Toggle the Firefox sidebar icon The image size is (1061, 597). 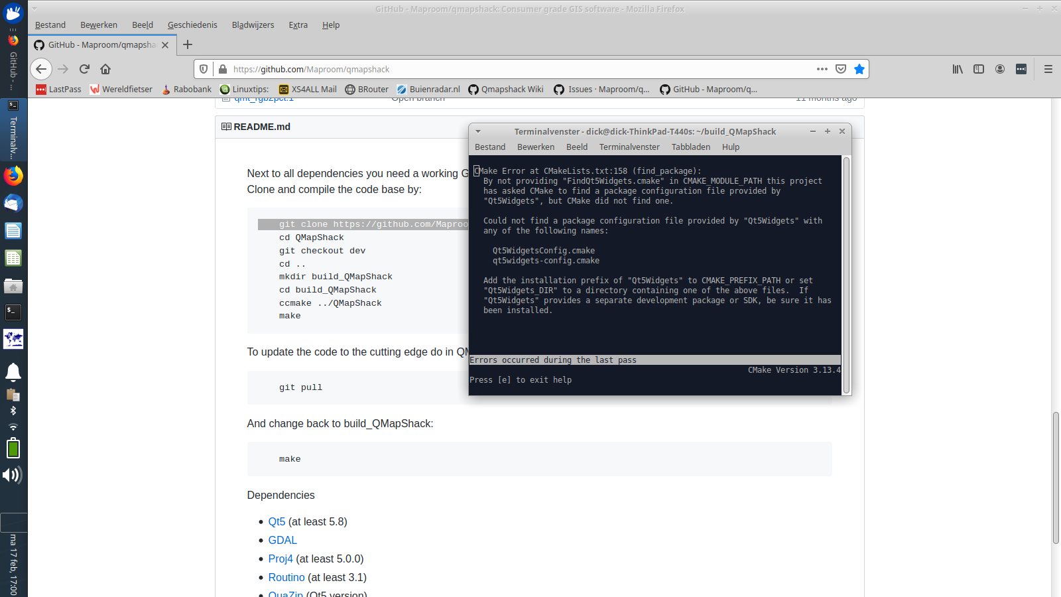[x=979, y=69]
